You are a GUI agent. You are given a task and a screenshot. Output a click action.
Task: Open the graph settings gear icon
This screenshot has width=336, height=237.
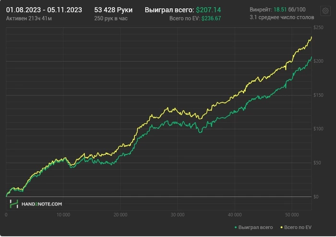coord(325,11)
